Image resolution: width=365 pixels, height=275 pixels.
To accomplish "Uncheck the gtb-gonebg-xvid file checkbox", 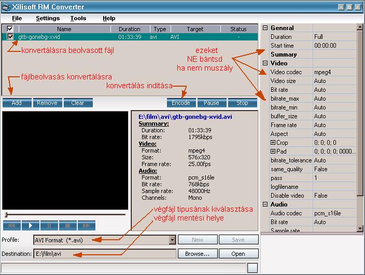I will 10,37.
